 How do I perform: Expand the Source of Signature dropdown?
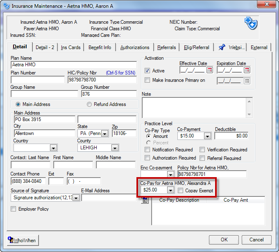[x=76, y=198]
